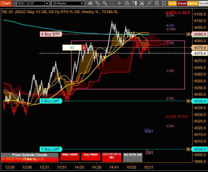The image size is (208, 172).
Task: Click the 4039.9 price marker
Action: 199,101
